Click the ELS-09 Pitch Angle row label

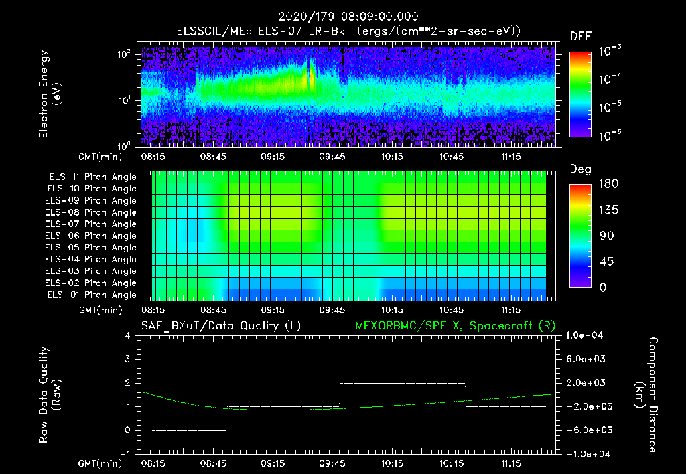click(91, 201)
